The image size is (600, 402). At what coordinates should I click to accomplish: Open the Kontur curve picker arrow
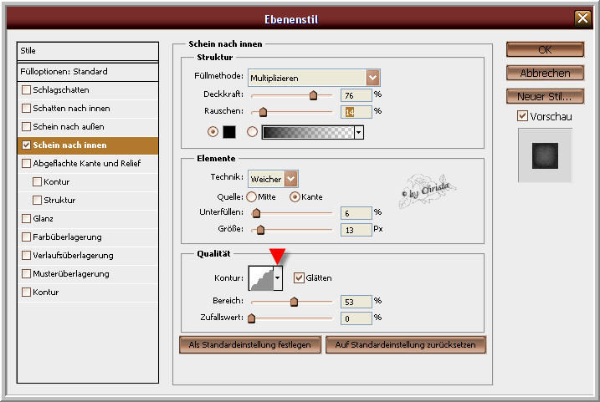pos(278,278)
